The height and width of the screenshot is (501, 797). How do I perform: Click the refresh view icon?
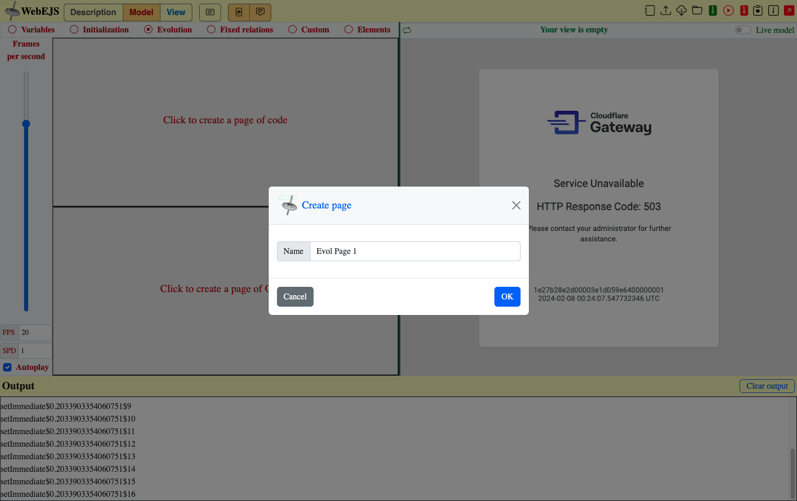(x=407, y=30)
